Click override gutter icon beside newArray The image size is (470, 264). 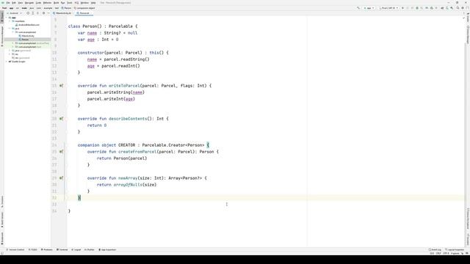click(61, 177)
